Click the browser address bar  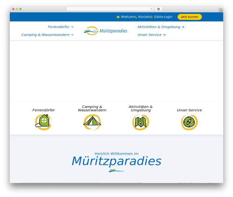pyautogui.click(x=110, y=9)
